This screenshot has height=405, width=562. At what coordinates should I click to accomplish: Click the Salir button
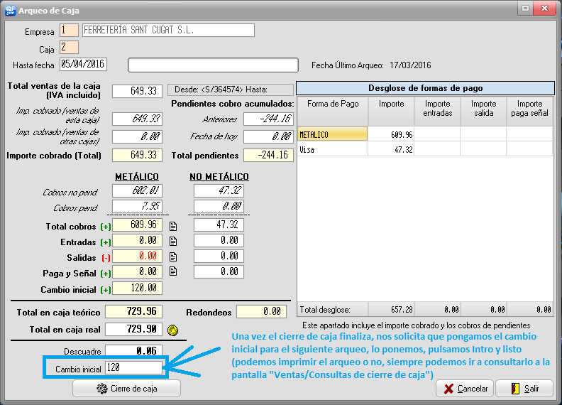point(524,389)
